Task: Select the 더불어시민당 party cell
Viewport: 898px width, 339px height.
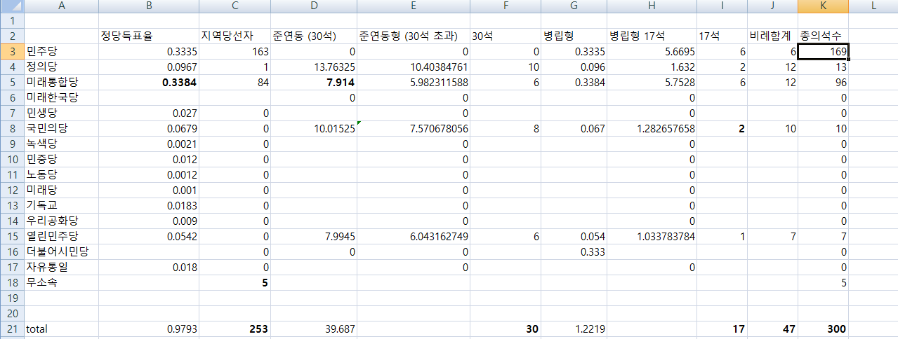Action: [61, 252]
